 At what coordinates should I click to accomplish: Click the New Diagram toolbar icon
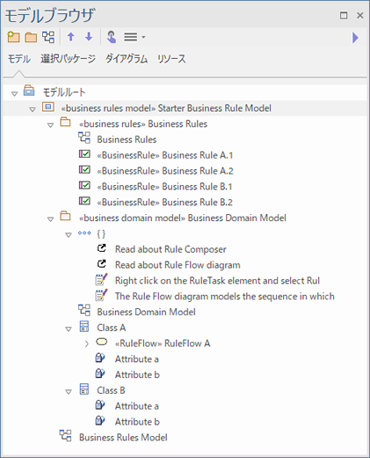(48, 37)
